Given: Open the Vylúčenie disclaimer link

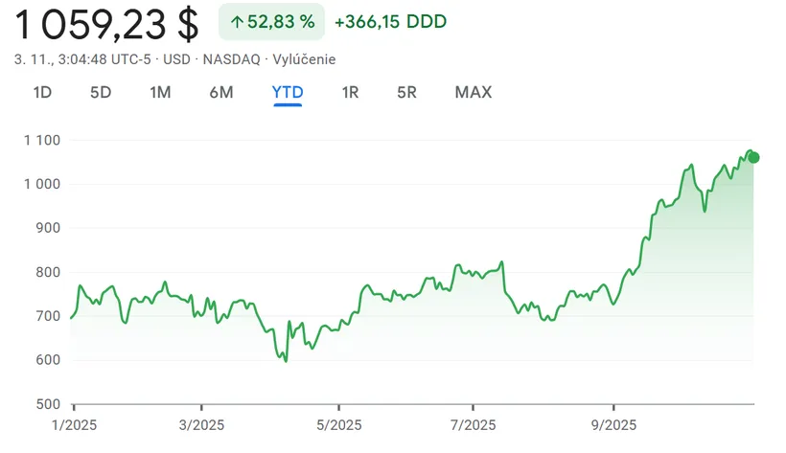Looking at the screenshot, I should (x=304, y=59).
